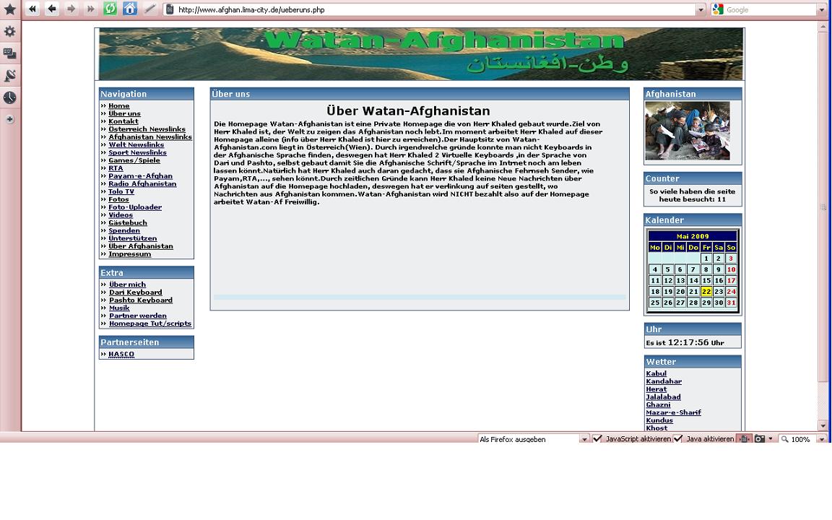Click the Google search engine icon
832x520 pixels.
pos(718,9)
